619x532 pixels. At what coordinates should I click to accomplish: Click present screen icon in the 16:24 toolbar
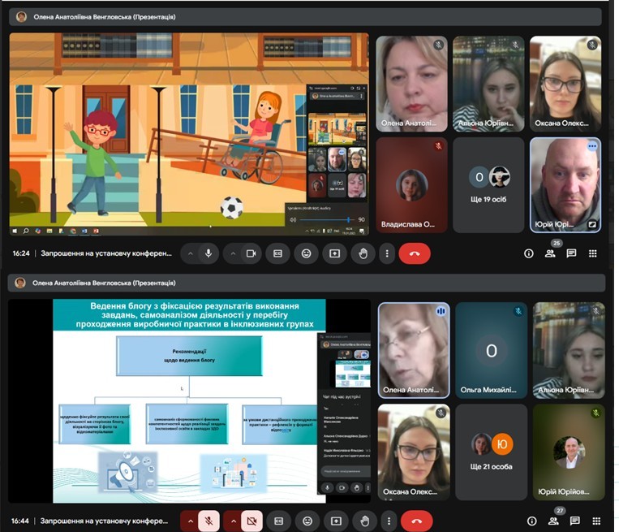(334, 253)
